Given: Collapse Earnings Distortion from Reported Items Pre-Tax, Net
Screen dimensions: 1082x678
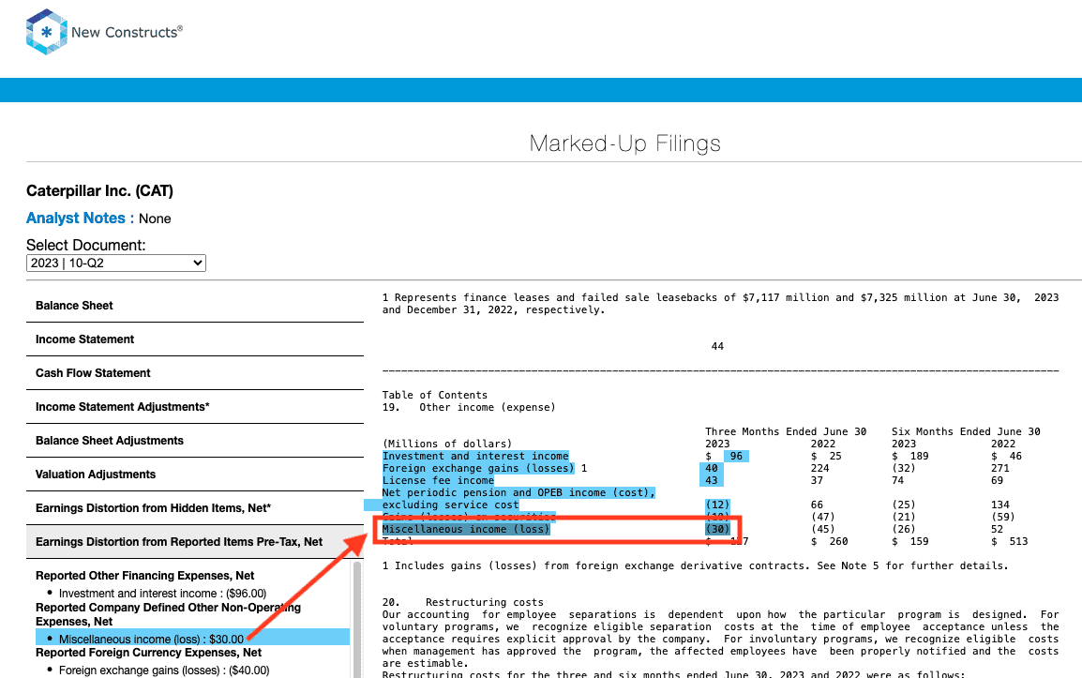Looking at the screenshot, I should 195,542.
